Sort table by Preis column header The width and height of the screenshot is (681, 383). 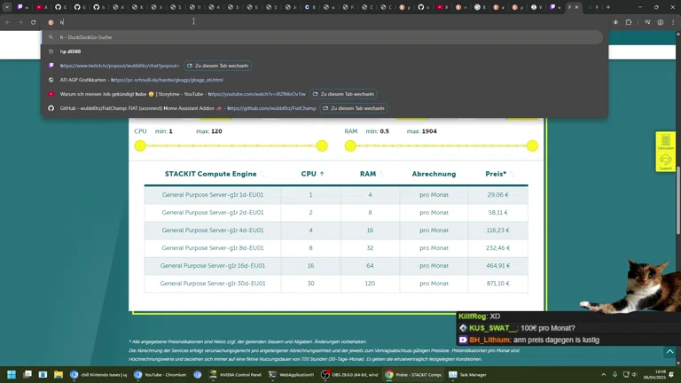point(497,174)
